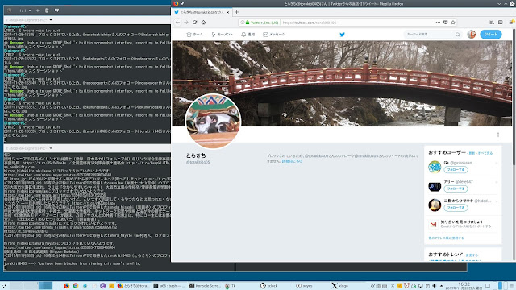Open Twitter メッセージ
516x290 pixels.
[274, 34]
